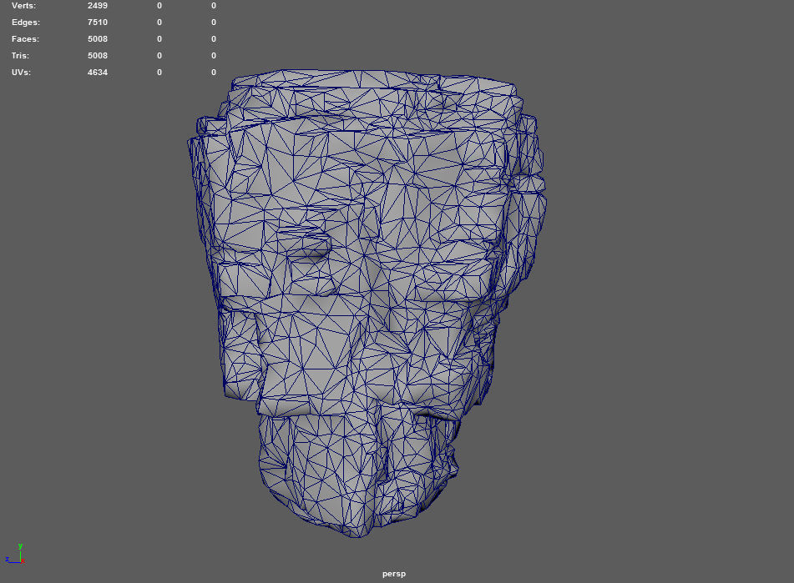
Task: Click the "Edges:" heads-up display label
Action: pos(26,23)
